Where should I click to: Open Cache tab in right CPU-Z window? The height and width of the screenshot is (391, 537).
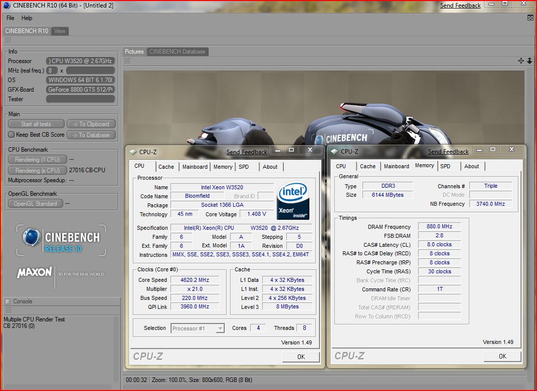click(x=368, y=166)
